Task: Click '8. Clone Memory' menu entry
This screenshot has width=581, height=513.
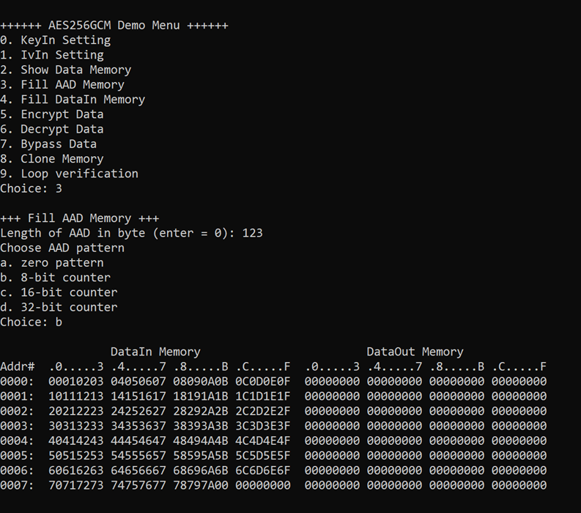Action: 52,158
